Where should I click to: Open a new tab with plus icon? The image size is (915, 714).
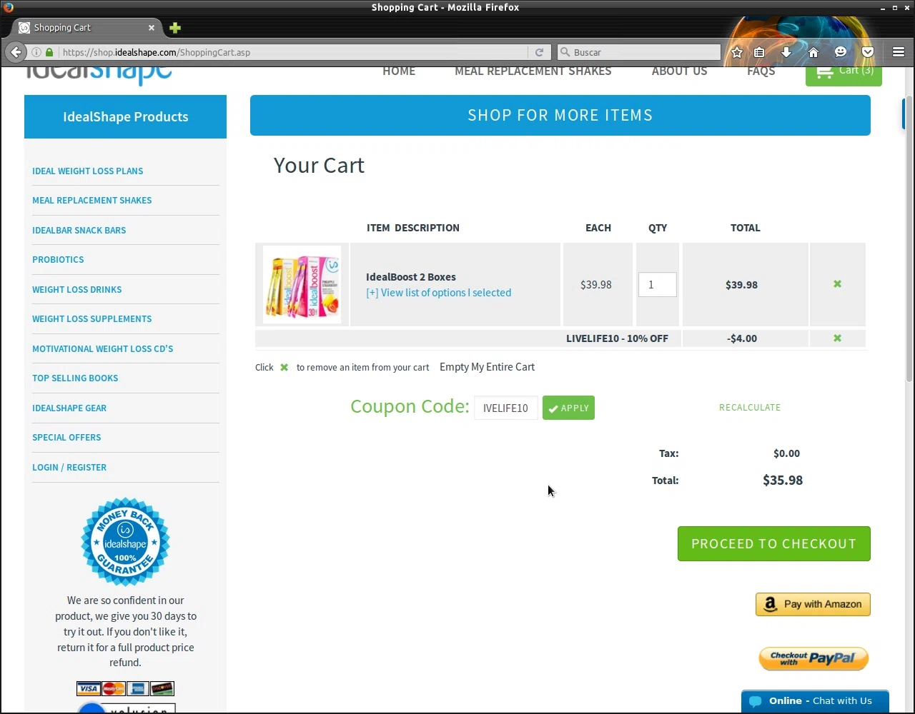175,28
